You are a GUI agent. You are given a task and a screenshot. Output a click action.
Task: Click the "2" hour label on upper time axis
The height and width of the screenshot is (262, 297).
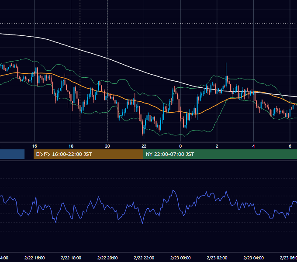(217, 146)
